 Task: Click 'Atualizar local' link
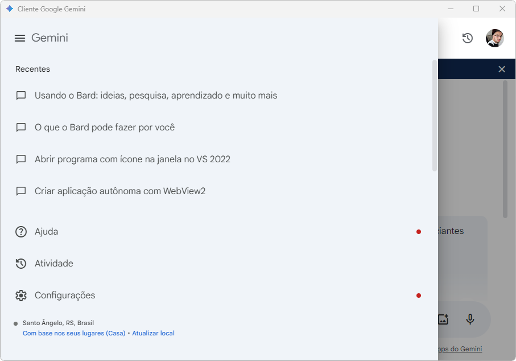(154, 333)
